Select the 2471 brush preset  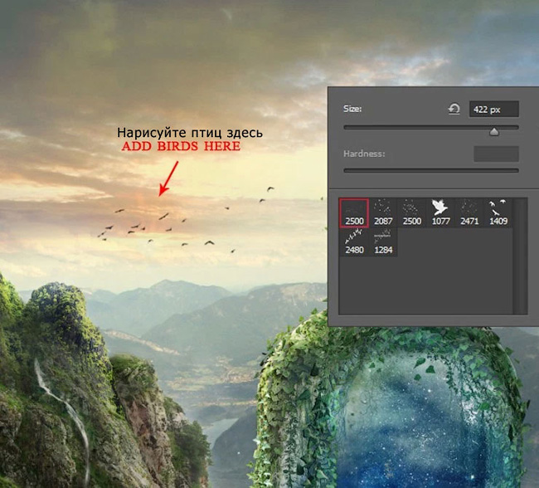pyautogui.click(x=469, y=212)
